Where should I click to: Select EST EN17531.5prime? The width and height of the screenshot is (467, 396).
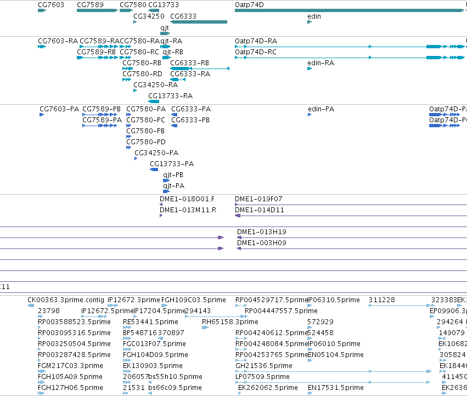(x=336, y=388)
